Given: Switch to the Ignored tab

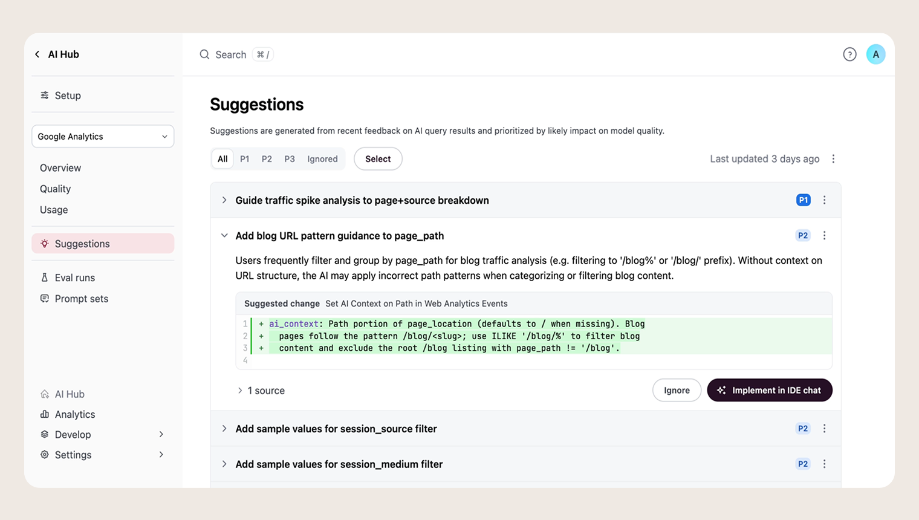Looking at the screenshot, I should (x=322, y=159).
